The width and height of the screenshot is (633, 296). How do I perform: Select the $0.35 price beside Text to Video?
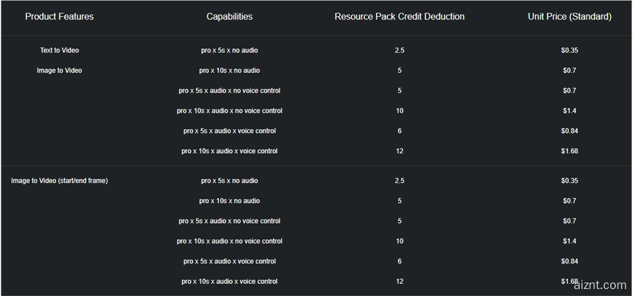pyautogui.click(x=569, y=50)
